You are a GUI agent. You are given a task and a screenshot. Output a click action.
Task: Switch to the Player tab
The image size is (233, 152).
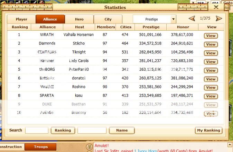(21, 19)
